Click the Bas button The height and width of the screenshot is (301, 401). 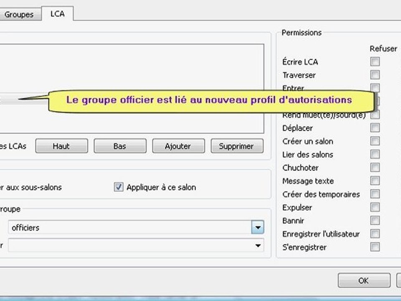(x=120, y=146)
